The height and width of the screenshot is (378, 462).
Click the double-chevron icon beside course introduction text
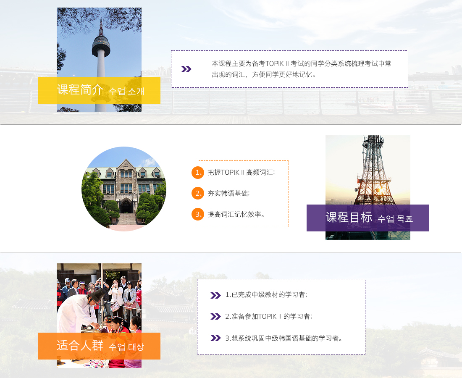tap(186, 69)
